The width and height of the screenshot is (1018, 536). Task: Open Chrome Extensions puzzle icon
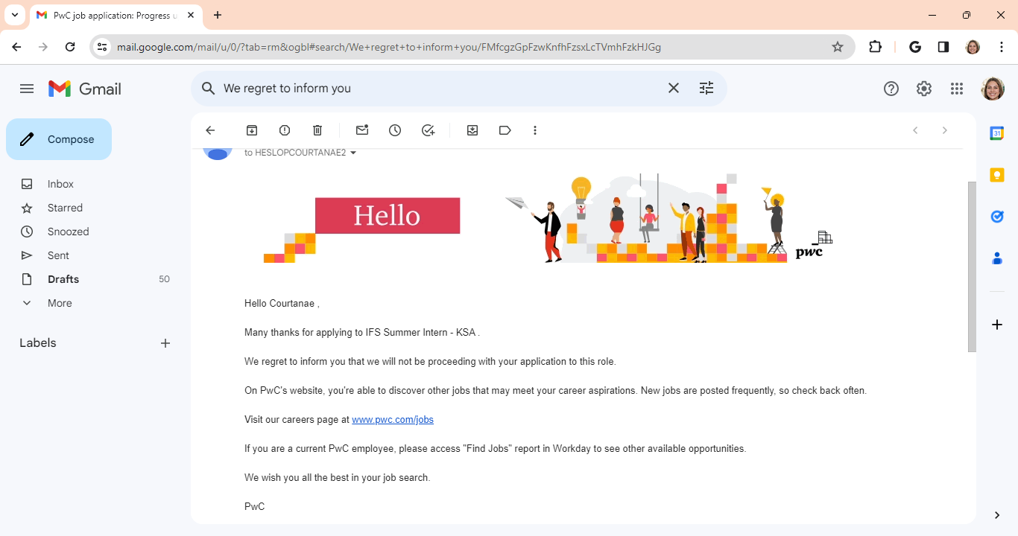(x=876, y=47)
